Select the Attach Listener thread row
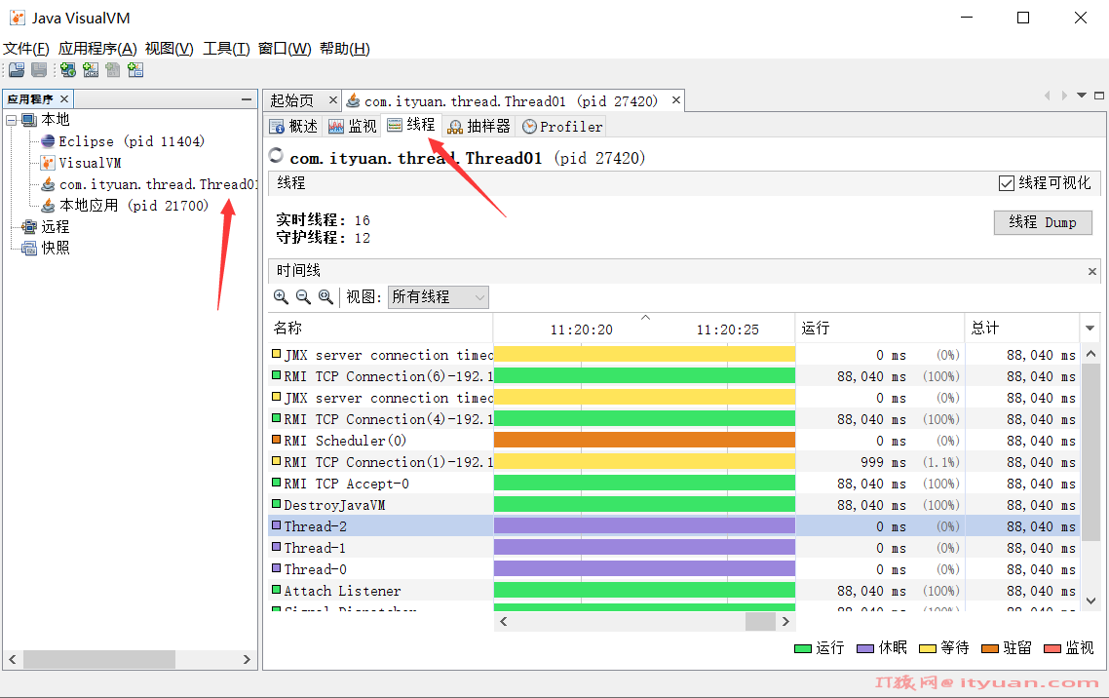 pos(674,591)
